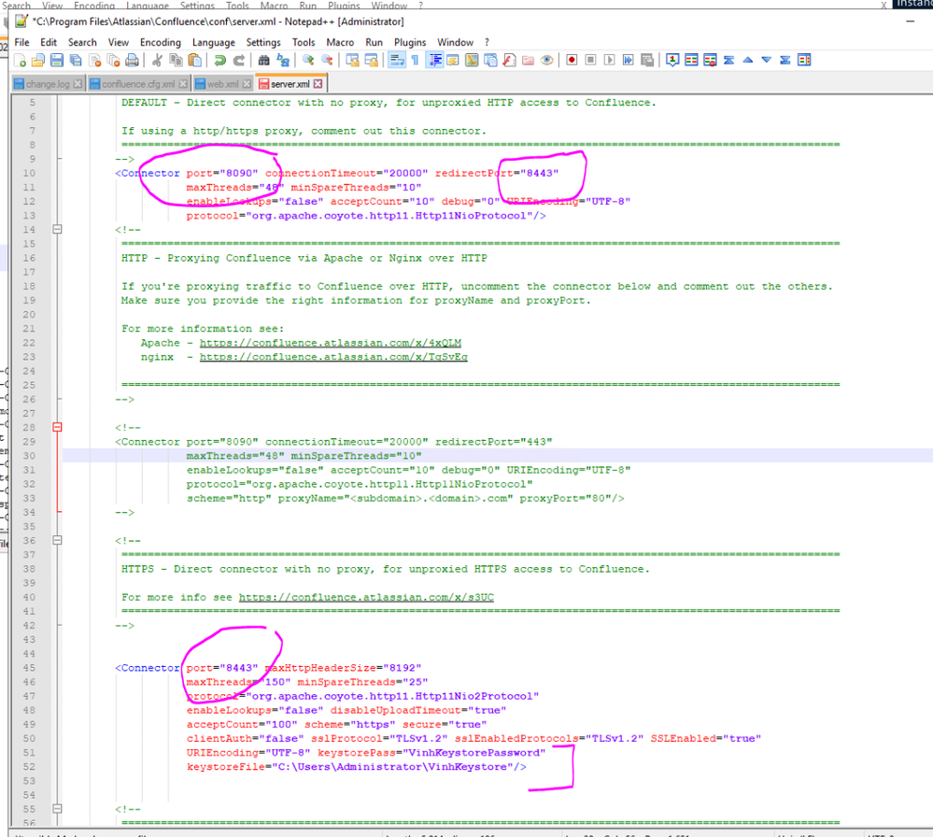Screen dimensions: 933x837
Task: Switch to the web.xml tab
Action: click(x=223, y=84)
